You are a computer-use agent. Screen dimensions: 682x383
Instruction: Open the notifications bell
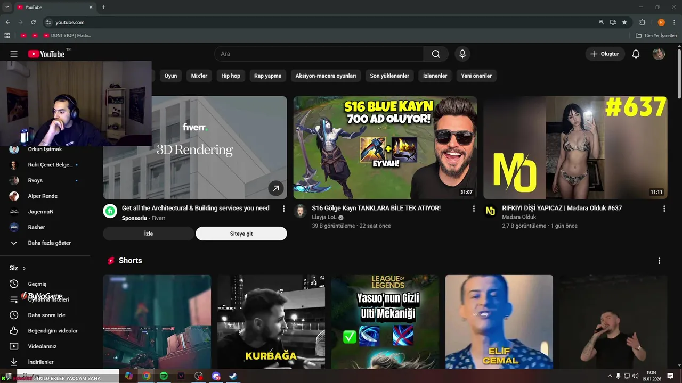point(636,54)
